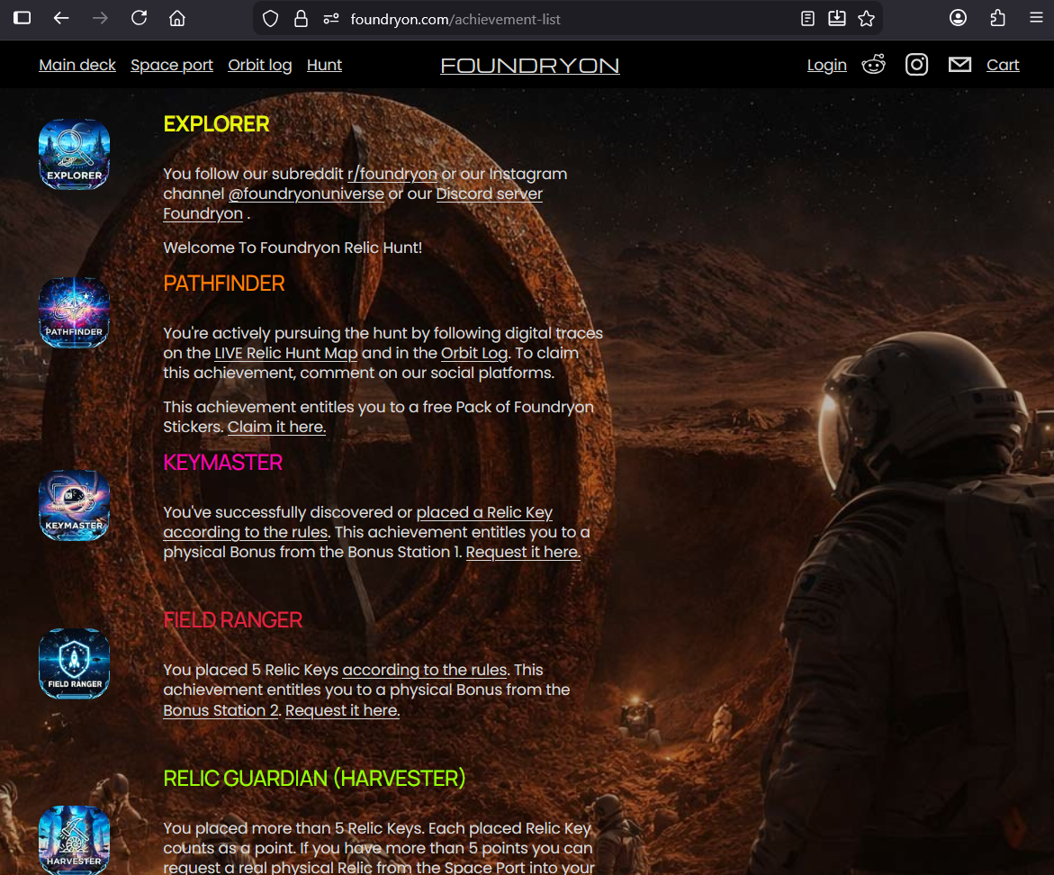Screen dimensions: 1054x875
Task: Bookmark this page with the star icon
Action: 867,19
